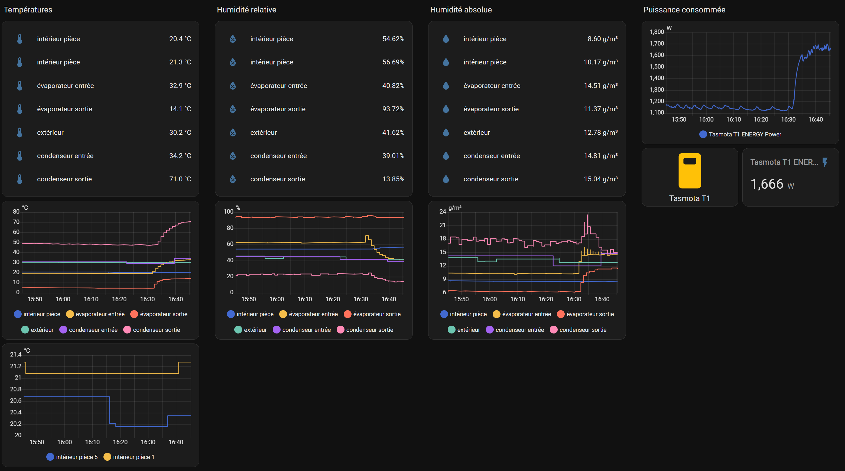Click thermometer icon beside condenseur sortie temperature
The width and height of the screenshot is (845, 471).
20,179
